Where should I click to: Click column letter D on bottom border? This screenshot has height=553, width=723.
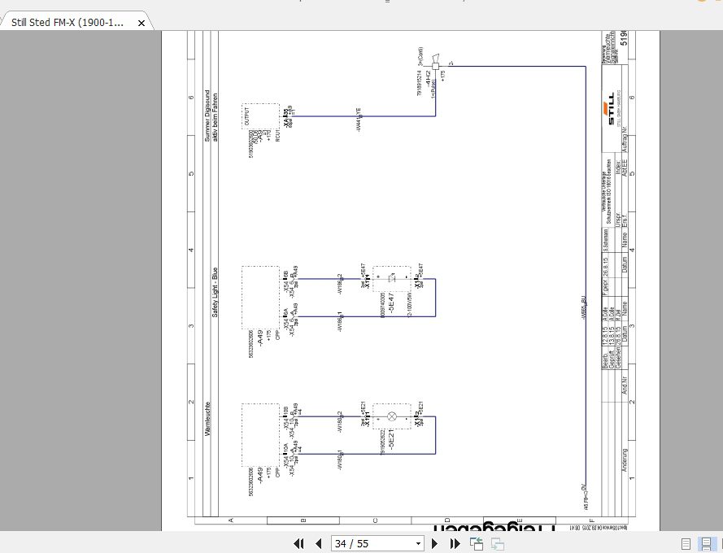[x=446, y=520]
